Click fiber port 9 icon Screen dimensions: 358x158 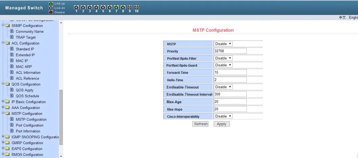130,7
